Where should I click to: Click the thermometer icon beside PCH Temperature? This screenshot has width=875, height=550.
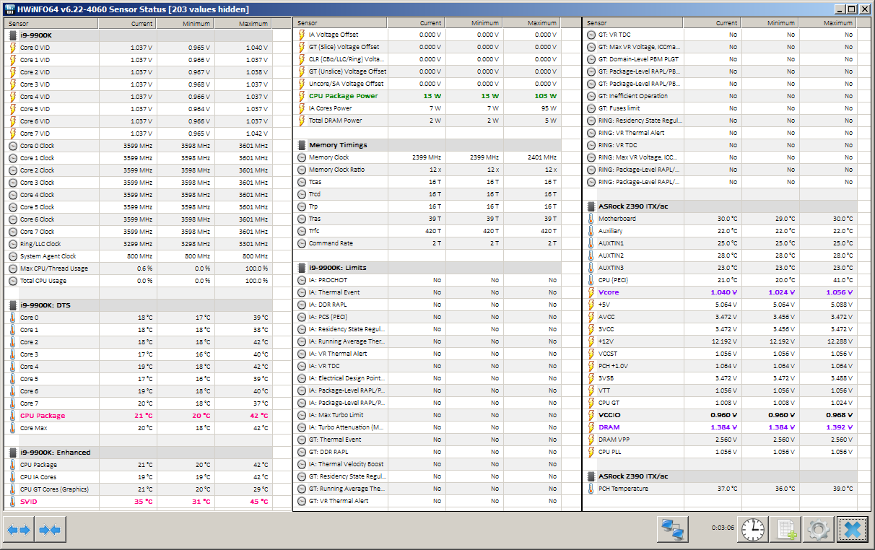[x=591, y=489]
